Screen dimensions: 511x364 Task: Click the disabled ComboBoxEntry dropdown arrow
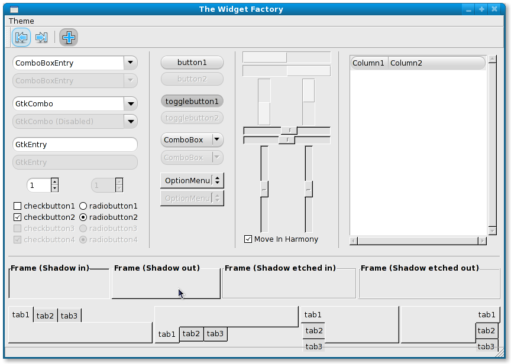[130, 80]
